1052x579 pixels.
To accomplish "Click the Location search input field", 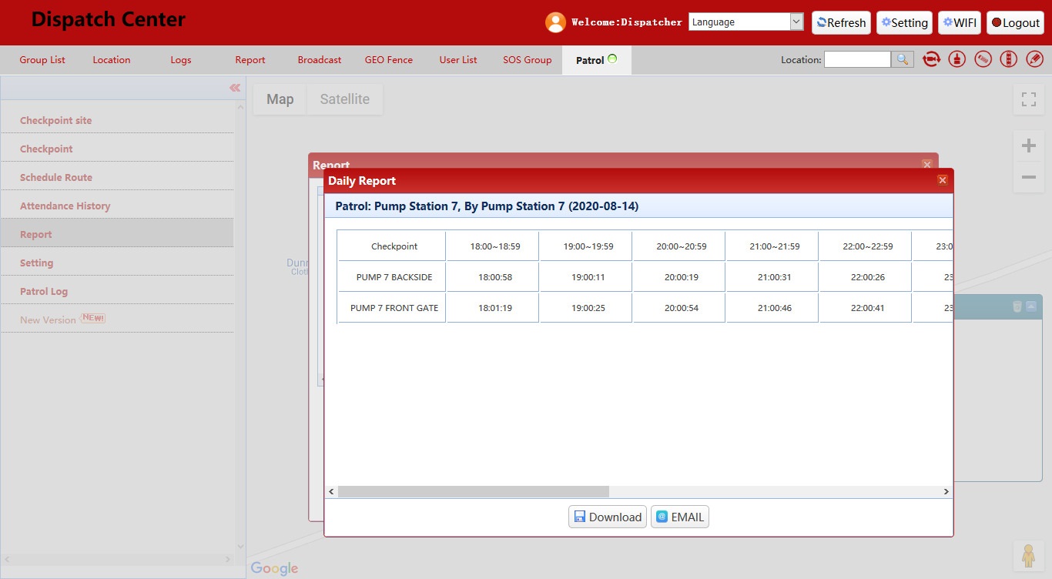I will pyautogui.click(x=856, y=59).
